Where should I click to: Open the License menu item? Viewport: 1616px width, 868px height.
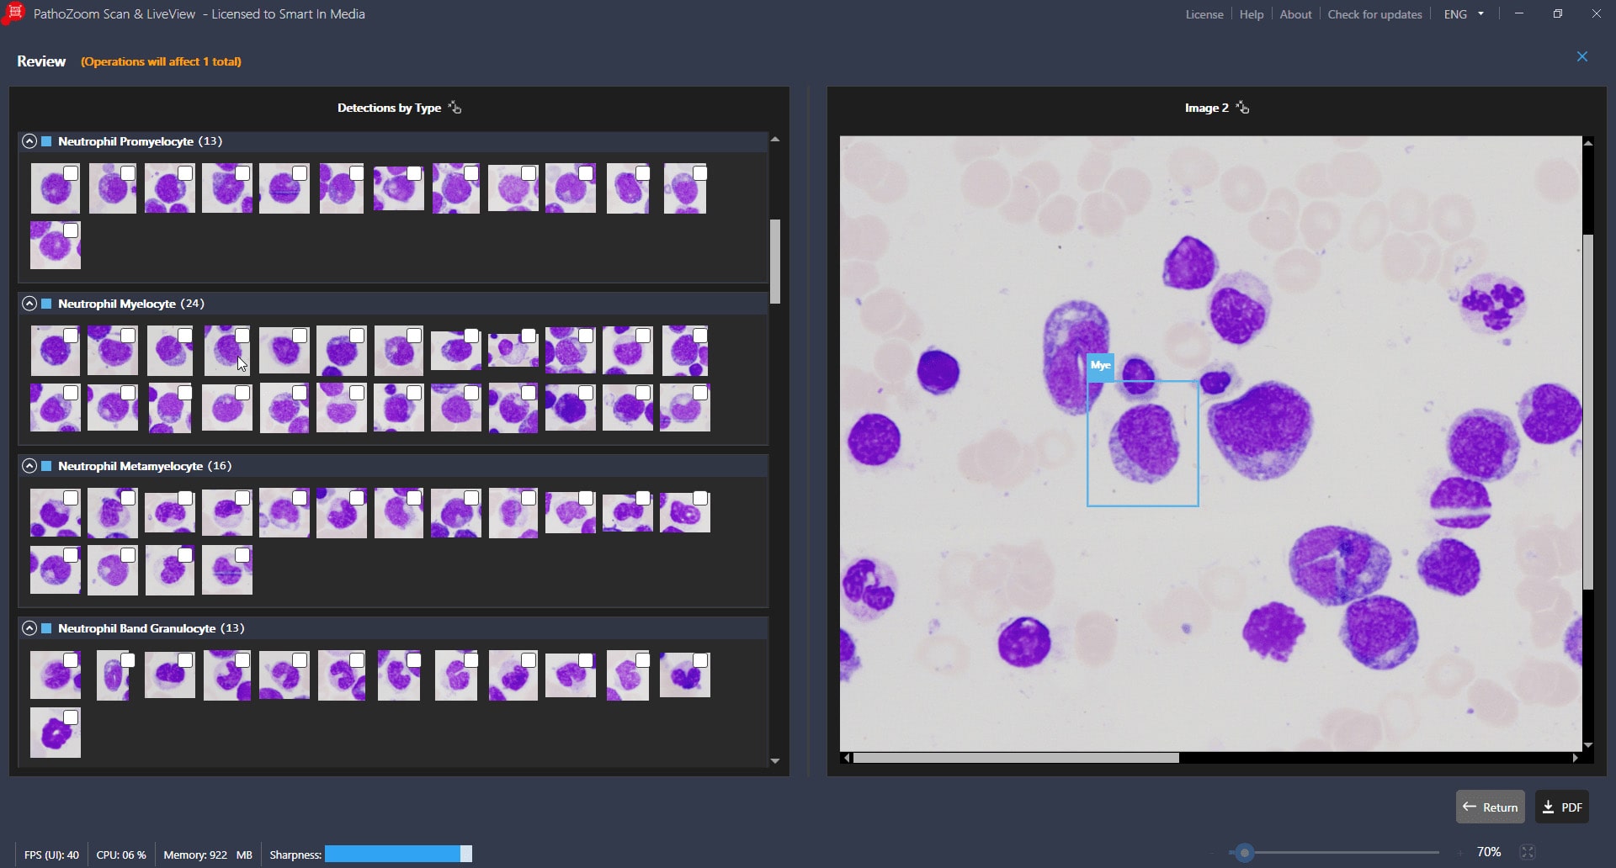coord(1204,14)
